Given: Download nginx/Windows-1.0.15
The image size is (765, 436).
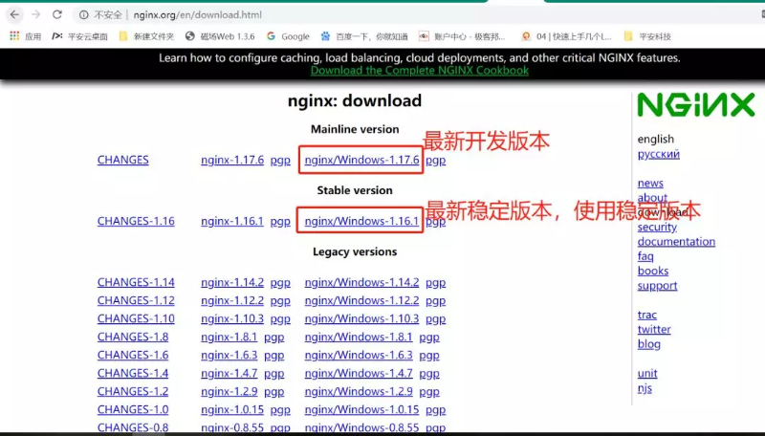Looking at the screenshot, I should 361,409.
